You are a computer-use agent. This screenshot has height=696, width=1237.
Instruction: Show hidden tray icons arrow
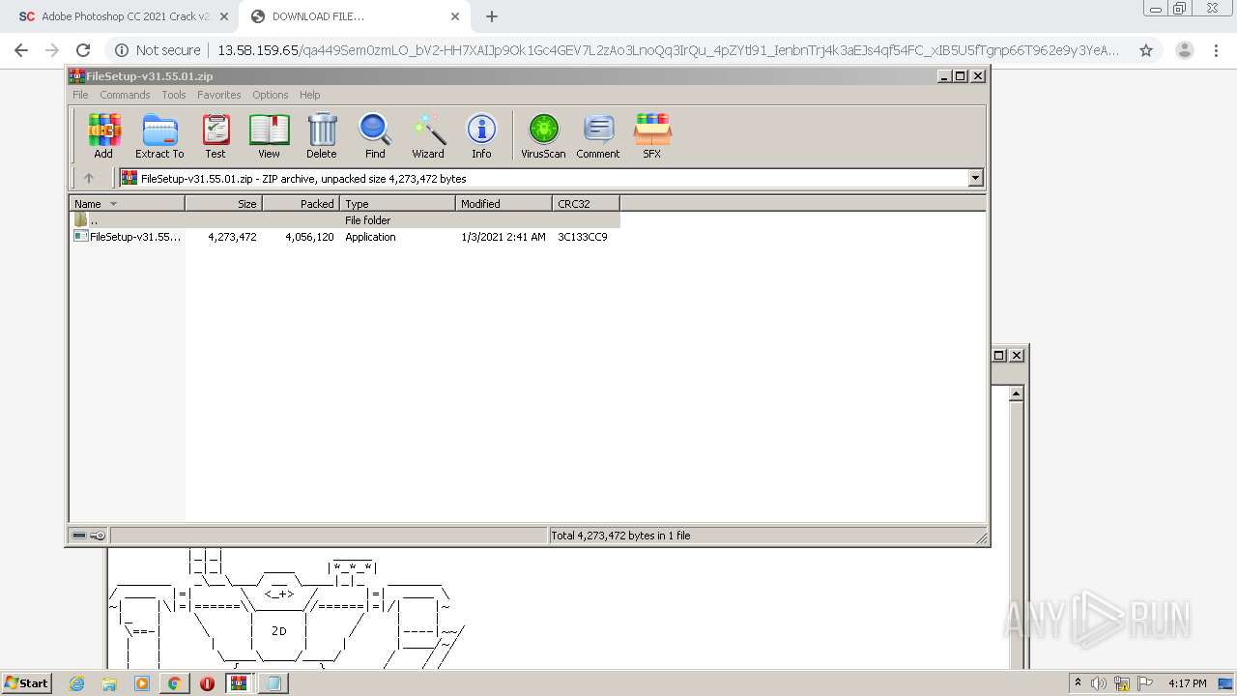[x=1078, y=682]
